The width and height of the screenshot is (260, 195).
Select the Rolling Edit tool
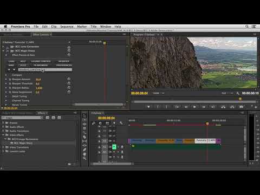(x=84, y=128)
